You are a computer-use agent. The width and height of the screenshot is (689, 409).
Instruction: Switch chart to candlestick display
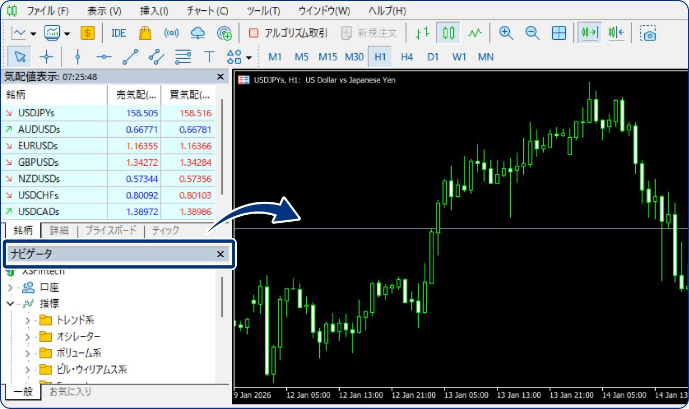click(448, 33)
